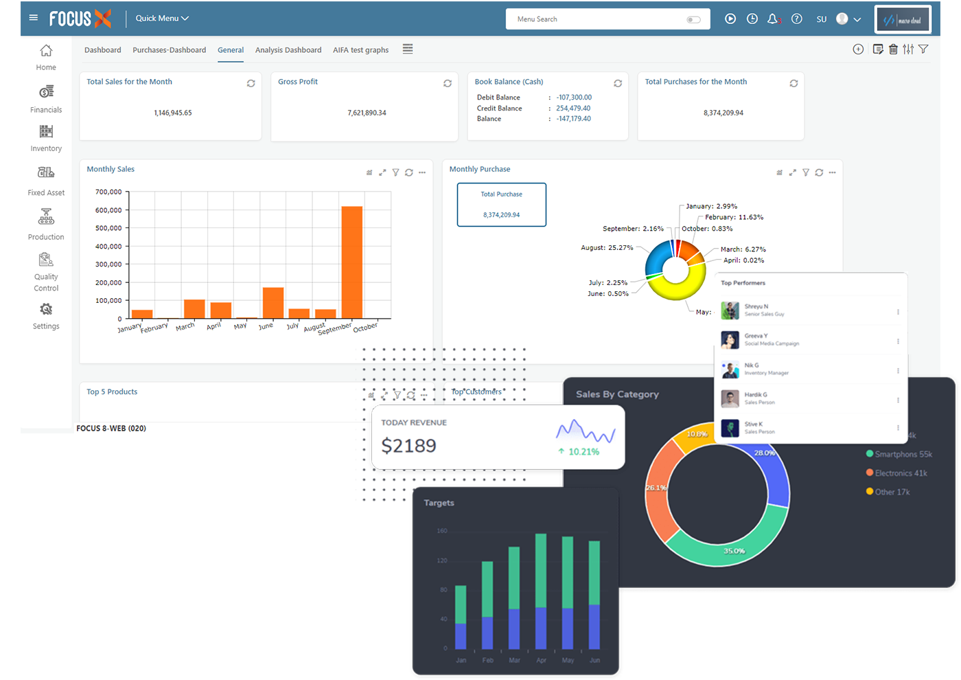Open the hamburger menu beside the Focus logo
961x680 pixels.
pos(33,18)
